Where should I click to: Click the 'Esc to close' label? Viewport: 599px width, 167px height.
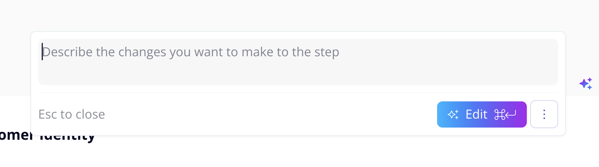click(x=72, y=114)
